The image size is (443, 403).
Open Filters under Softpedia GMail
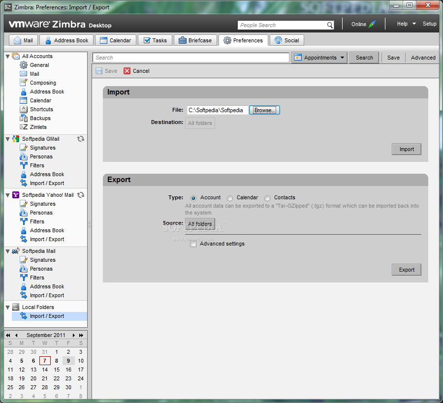(x=37, y=165)
